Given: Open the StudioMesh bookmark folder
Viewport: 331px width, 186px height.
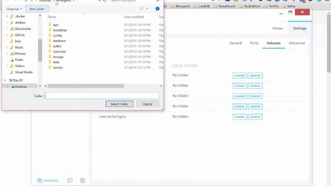Looking at the screenshot, I should coord(250,6).
